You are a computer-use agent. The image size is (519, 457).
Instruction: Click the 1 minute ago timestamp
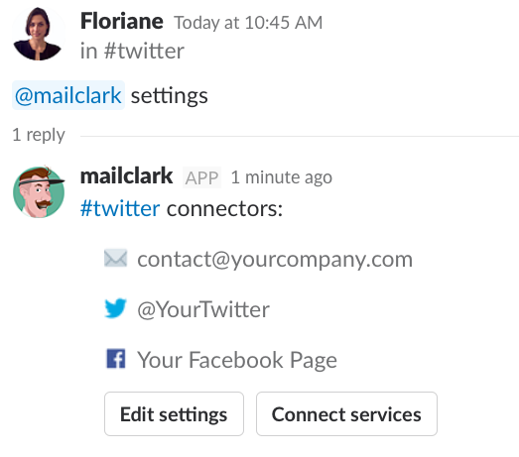tap(282, 177)
